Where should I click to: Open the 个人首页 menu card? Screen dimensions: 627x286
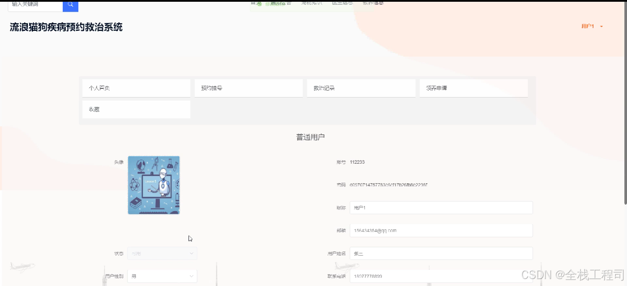tap(136, 88)
